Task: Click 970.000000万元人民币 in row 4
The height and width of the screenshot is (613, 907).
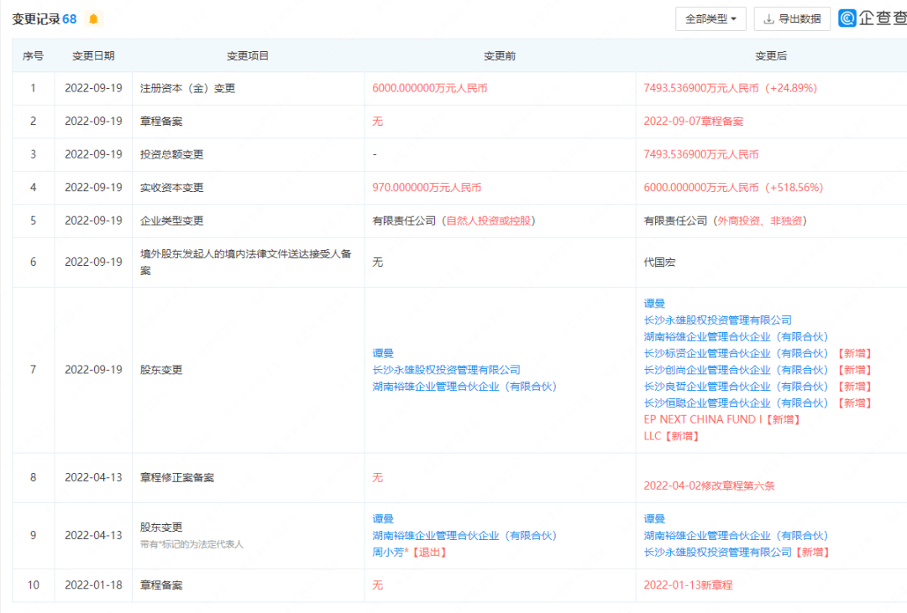Action: (427, 188)
